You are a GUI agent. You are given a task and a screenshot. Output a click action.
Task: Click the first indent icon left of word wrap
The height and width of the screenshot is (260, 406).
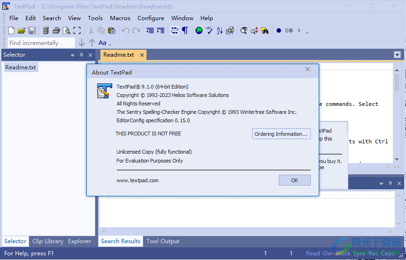pos(150,30)
